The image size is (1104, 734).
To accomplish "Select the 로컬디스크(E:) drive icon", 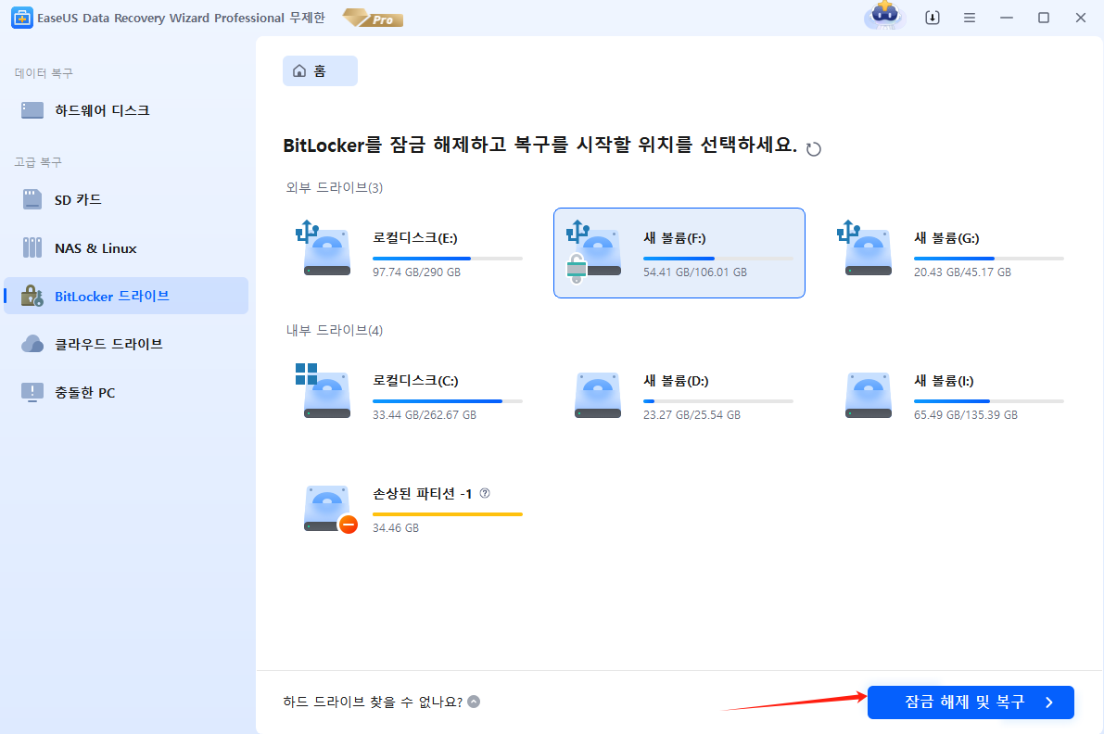I will coord(324,247).
